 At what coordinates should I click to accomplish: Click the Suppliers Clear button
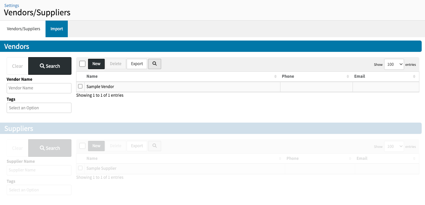click(x=18, y=148)
